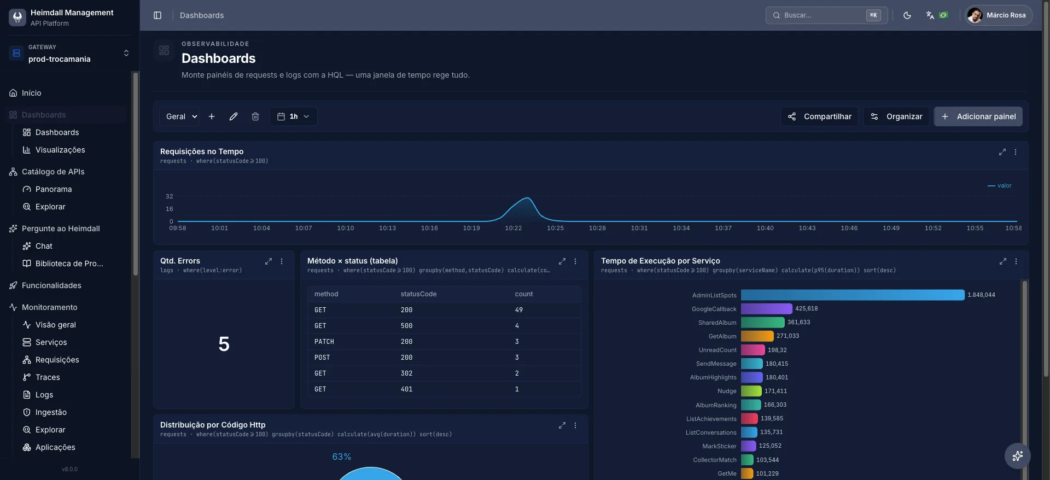Image resolution: width=1050 pixels, height=480 pixels.
Task: Click the trash delete dashboard icon
Action: (x=255, y=116)
